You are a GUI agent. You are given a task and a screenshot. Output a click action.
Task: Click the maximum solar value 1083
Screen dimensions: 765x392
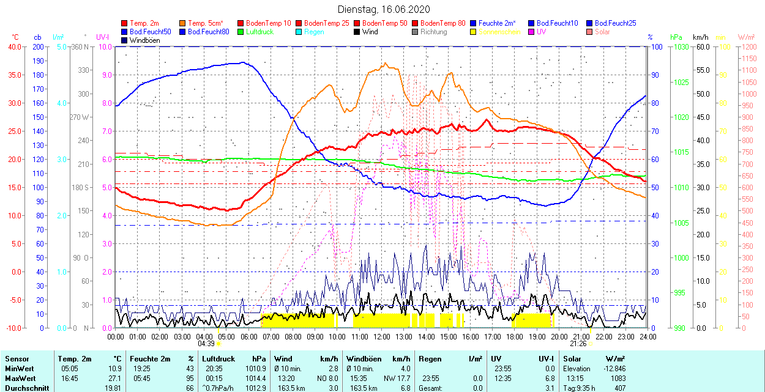(618, 379)
